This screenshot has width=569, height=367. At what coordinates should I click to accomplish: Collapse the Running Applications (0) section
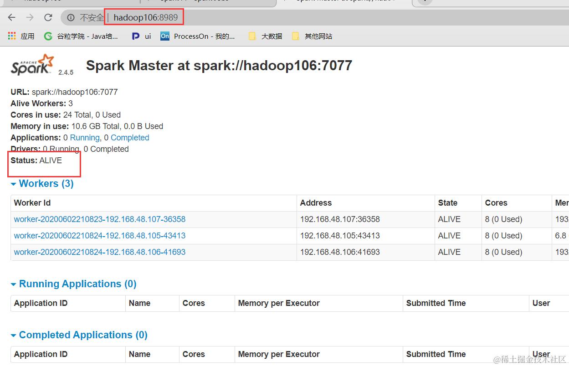73,284
